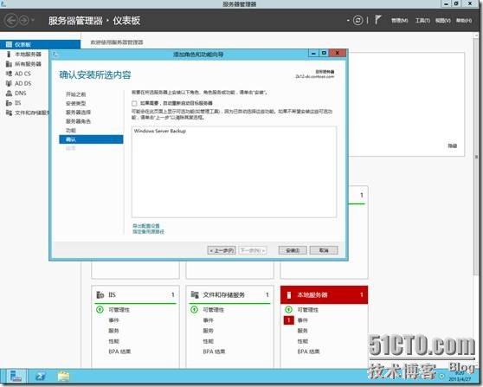
Task: Maximize the Add Roles wizard window
Action: (x=324, y=53)
